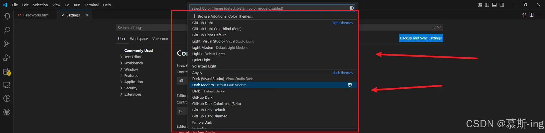Clear settings search input icon
This screenshot has width=545, height=133.
click(434, 28)
